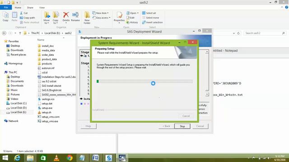The width and height of the screenshot is (289, 162).
Task: Expand the recent locations dropdown arrow
Action: click(x=15, y=33)
